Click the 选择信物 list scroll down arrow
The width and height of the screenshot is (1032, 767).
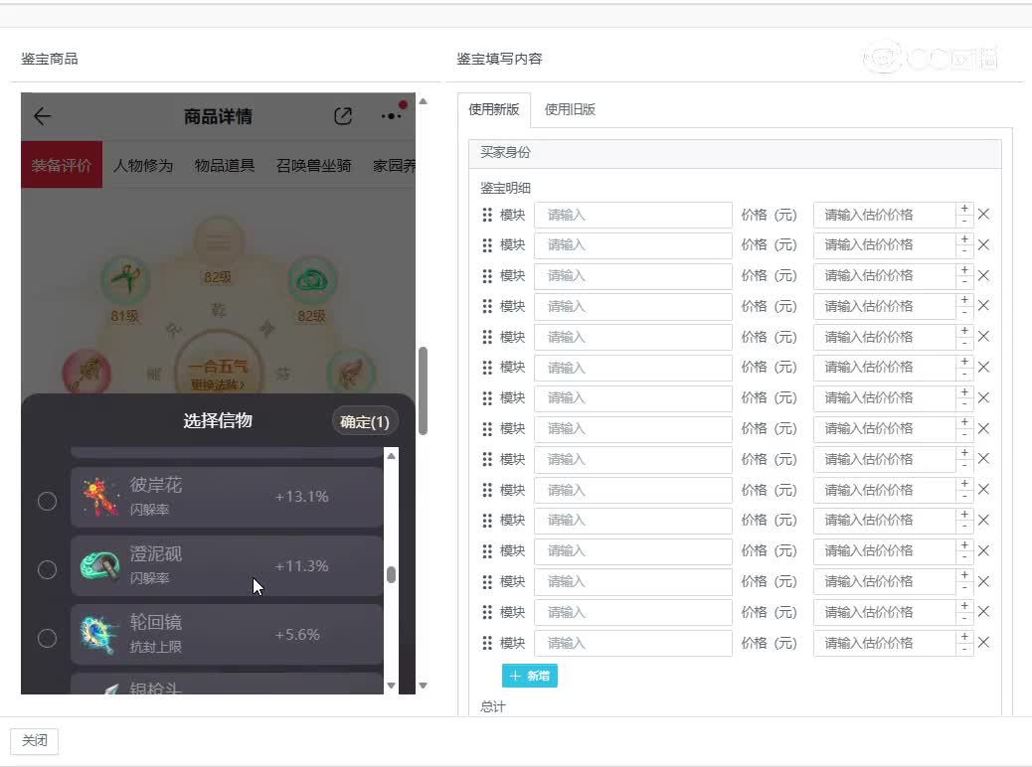tap(391, 686)
